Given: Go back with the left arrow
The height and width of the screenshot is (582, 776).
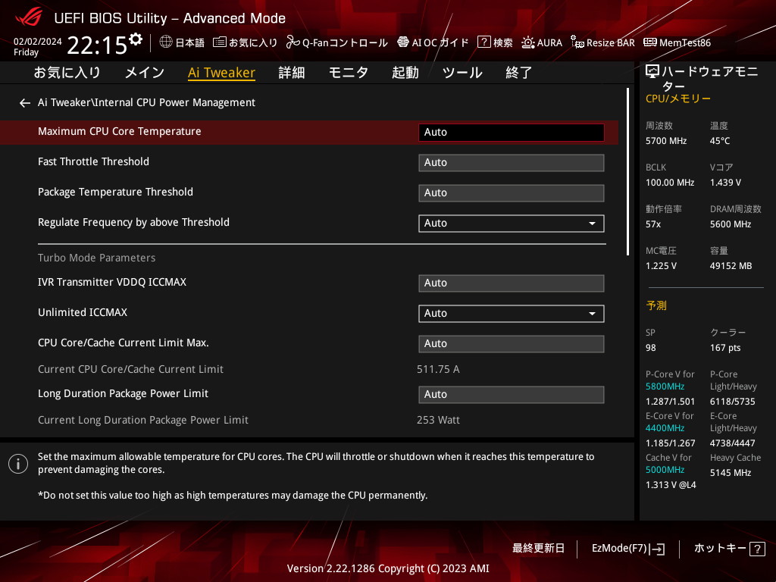Looking at the screenshot, I should click(x=25, y=103).
